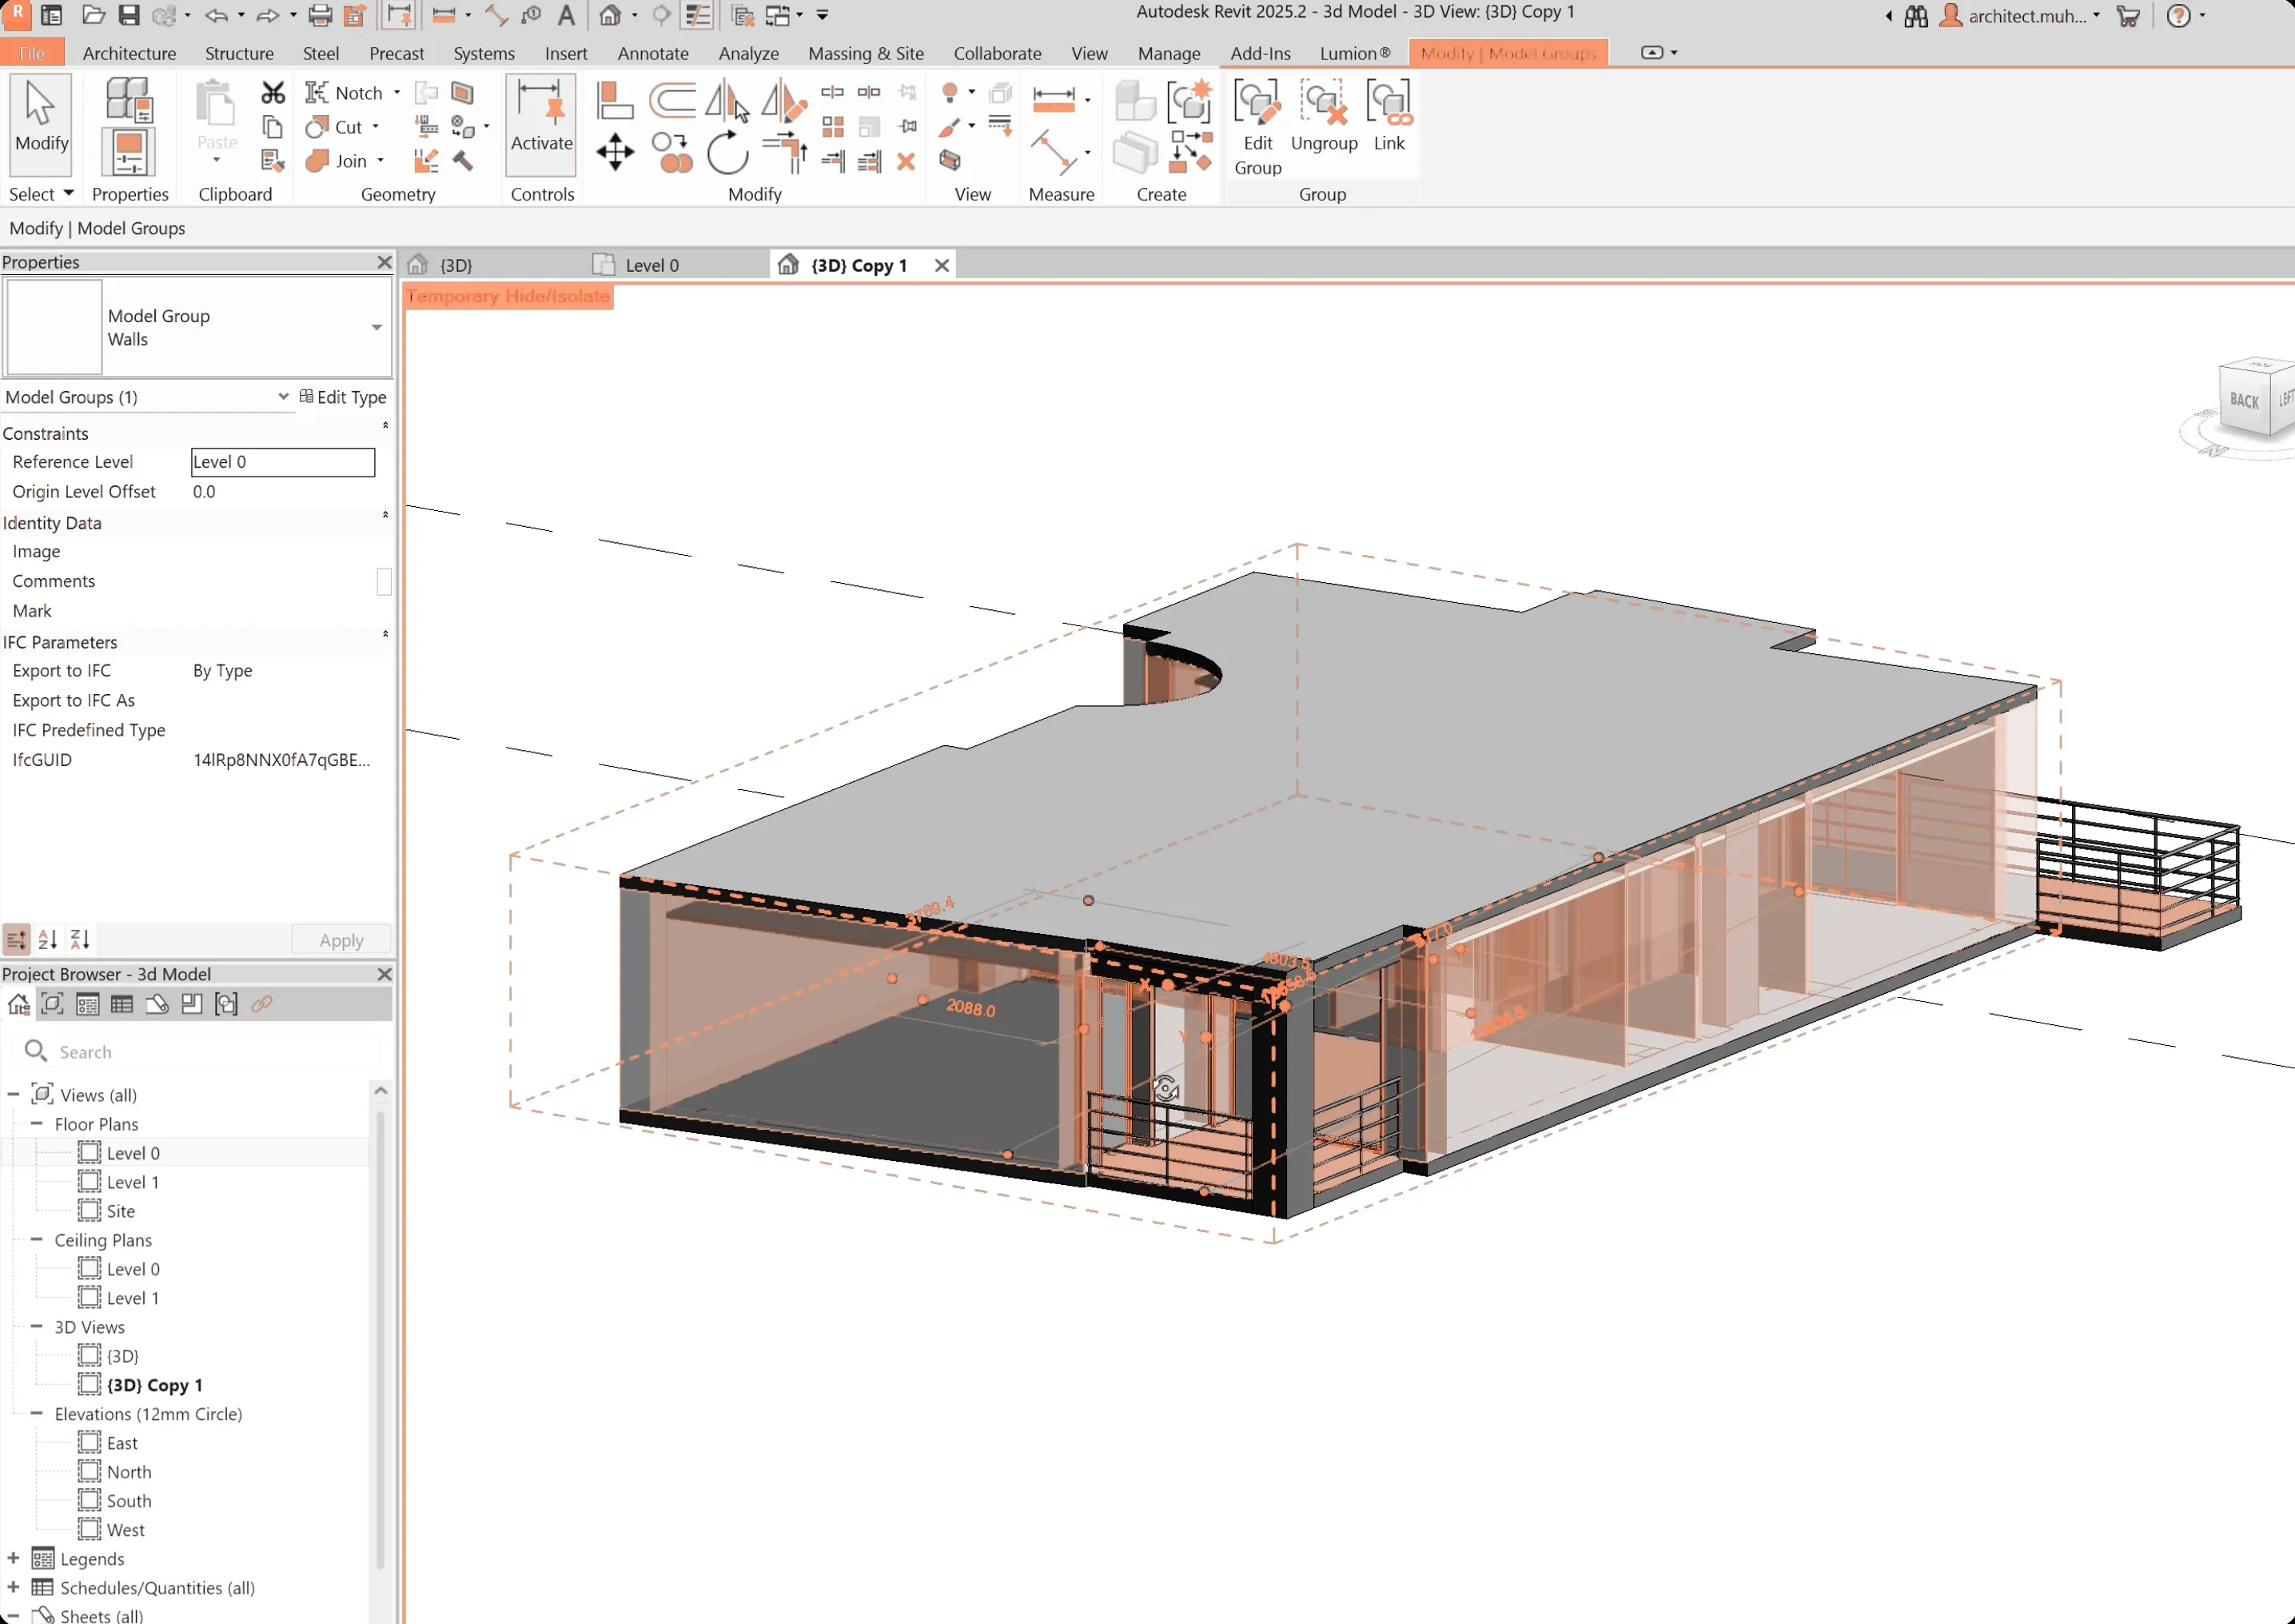The height and width of the screenshot is (1624, 2295).
Task: Select Level 1 under Ceiling Plans
Action: point(133,1298)
